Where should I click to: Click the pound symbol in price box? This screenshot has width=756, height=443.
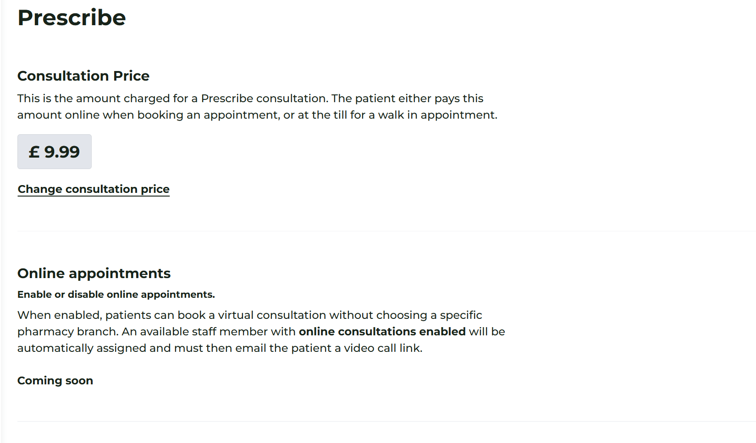tap(34, 152)
